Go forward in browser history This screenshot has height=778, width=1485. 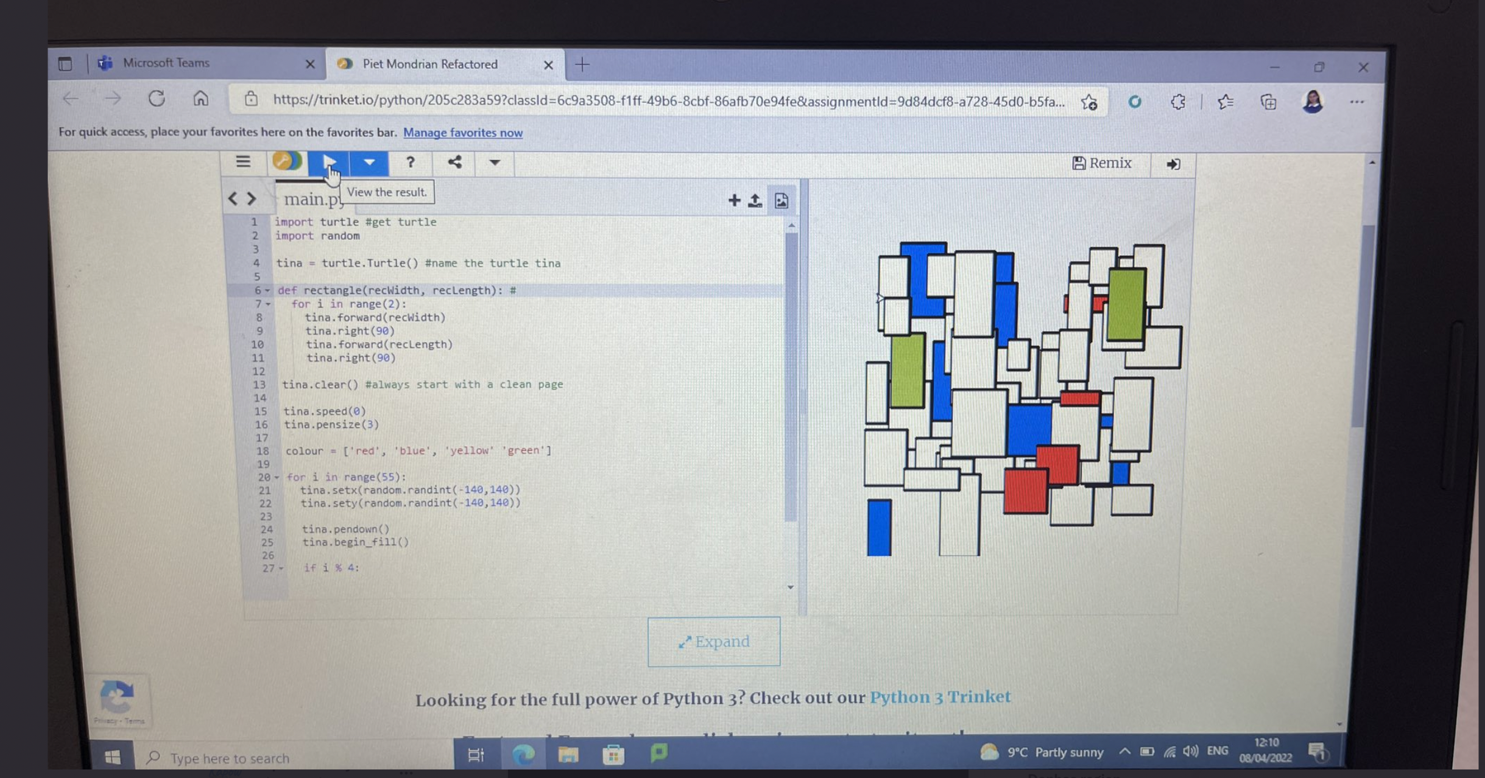click(x=112, y=99)
